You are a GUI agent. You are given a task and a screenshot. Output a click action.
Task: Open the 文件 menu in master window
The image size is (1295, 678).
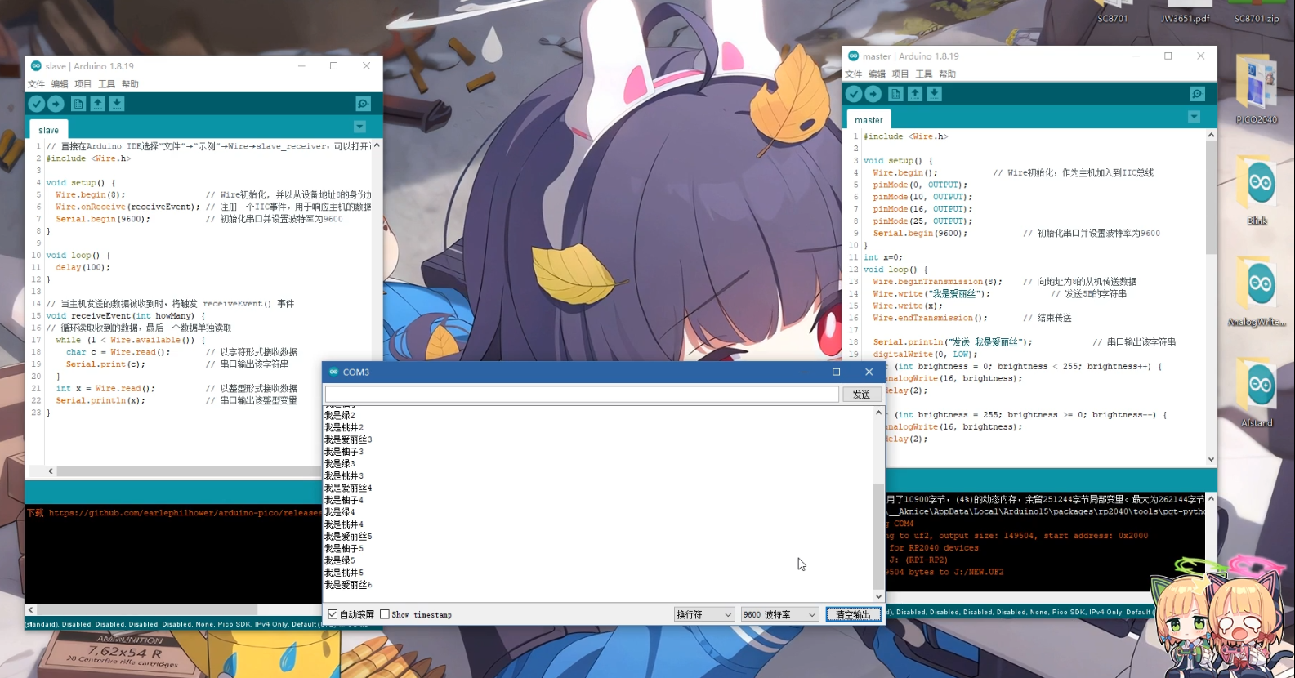[x=854, y=74]
